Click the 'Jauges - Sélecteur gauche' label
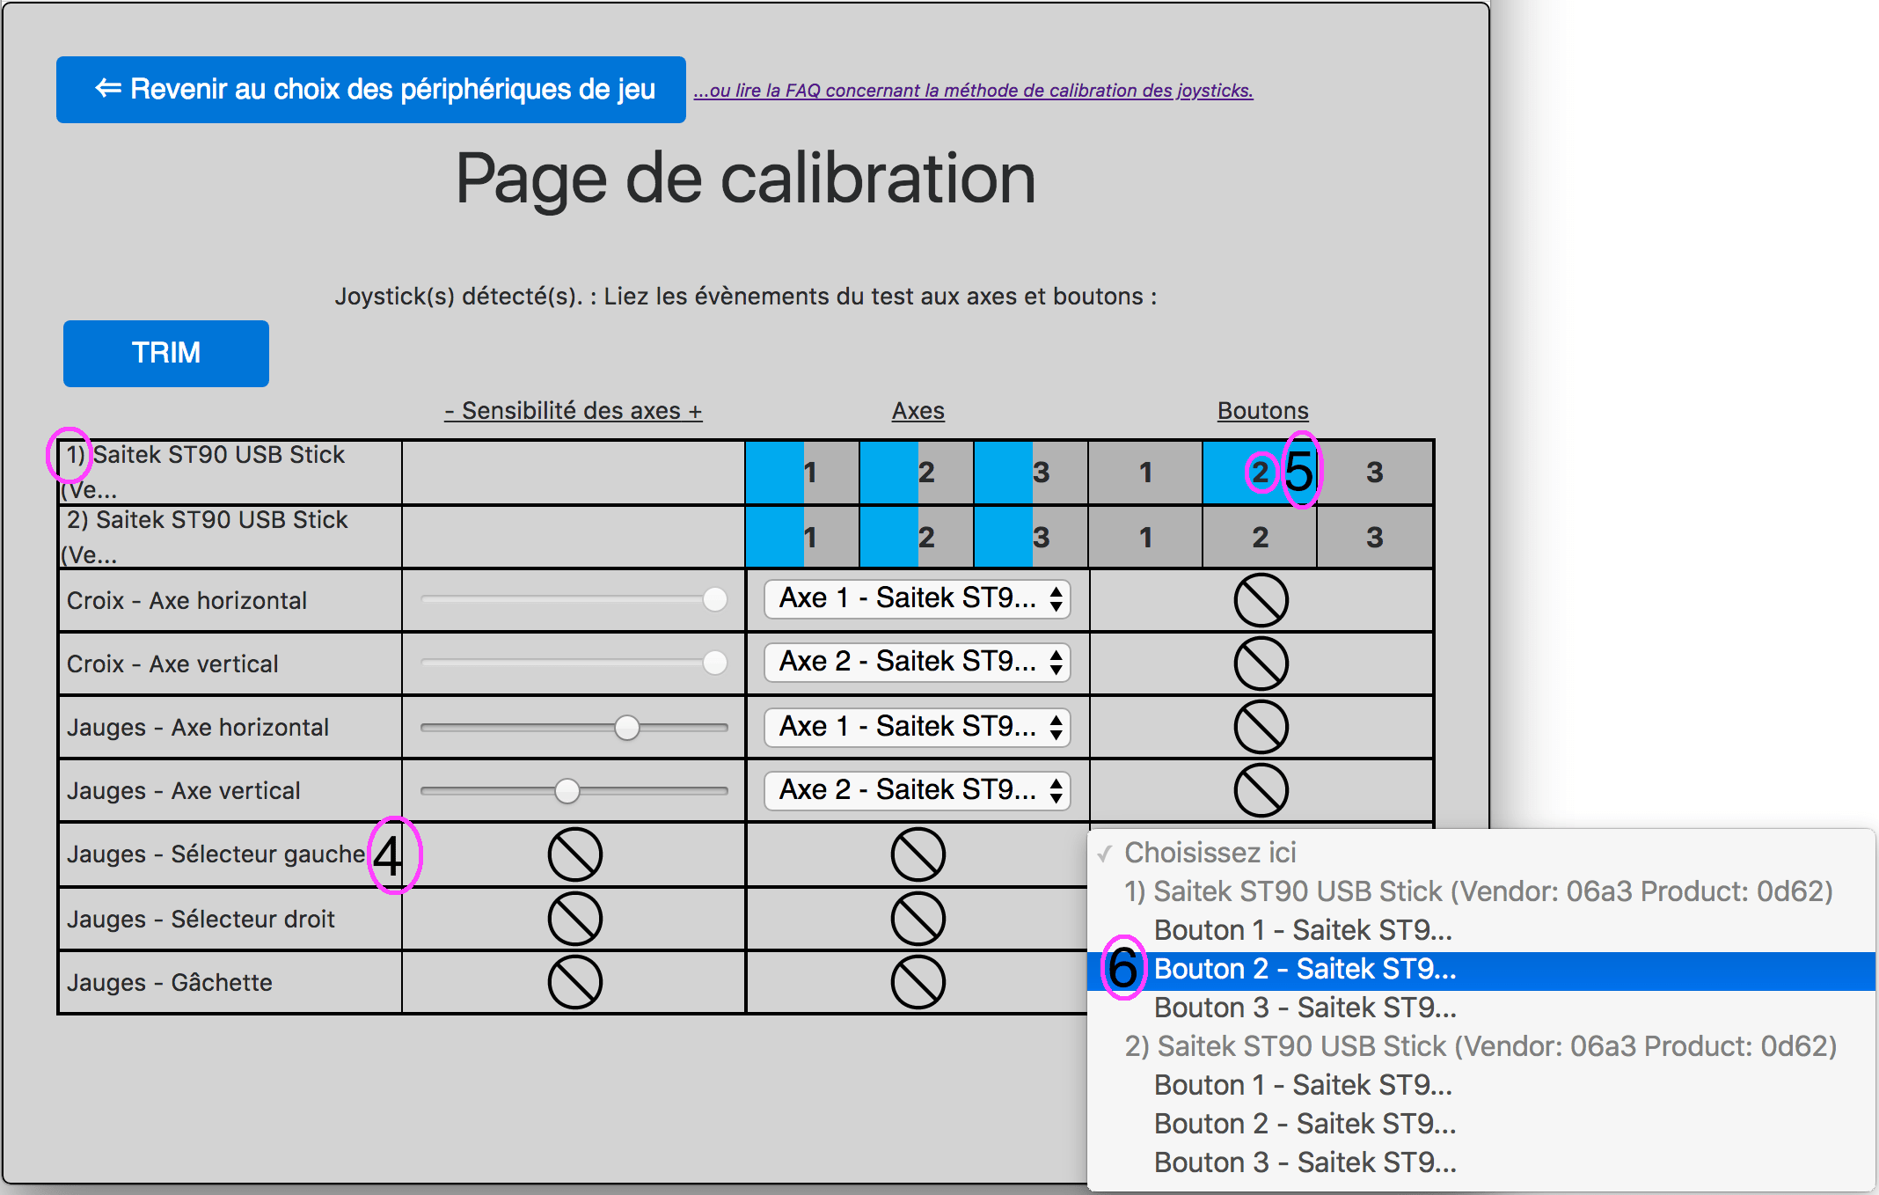Viewport: 1879px width, 1195px height. (x=216, y=854)
